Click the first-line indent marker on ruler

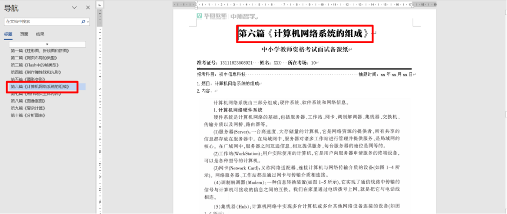(196, 2)
